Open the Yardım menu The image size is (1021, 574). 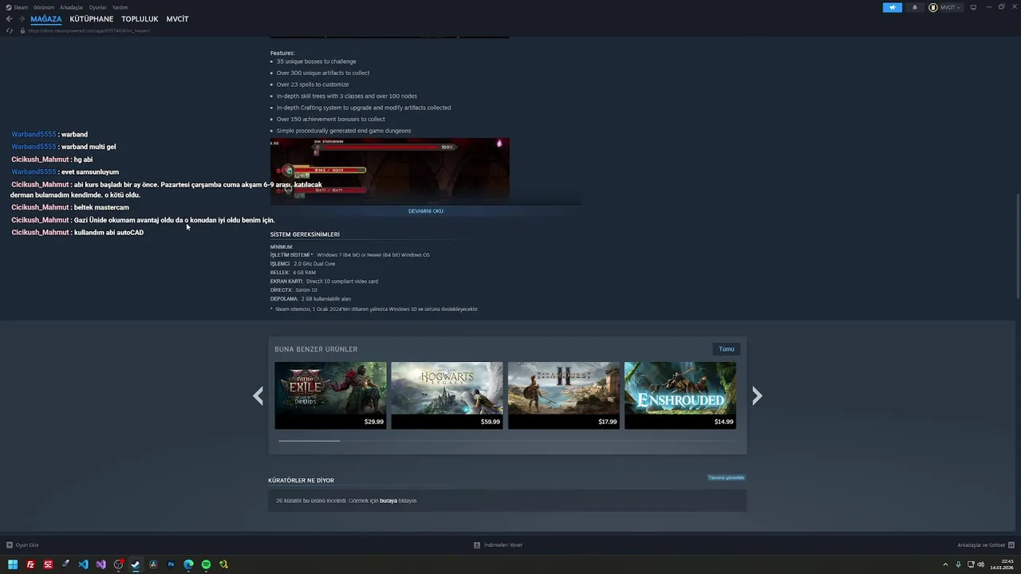[120, 7]
